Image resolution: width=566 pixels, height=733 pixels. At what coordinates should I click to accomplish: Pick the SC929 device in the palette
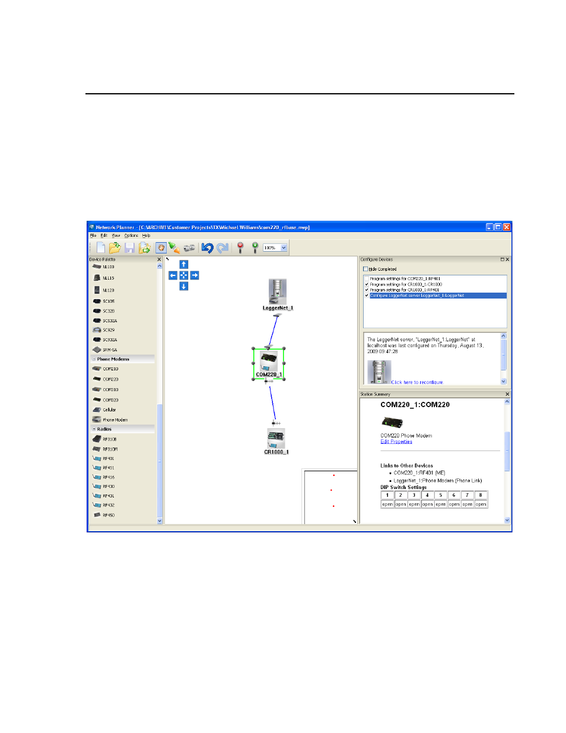pos(103,330)
